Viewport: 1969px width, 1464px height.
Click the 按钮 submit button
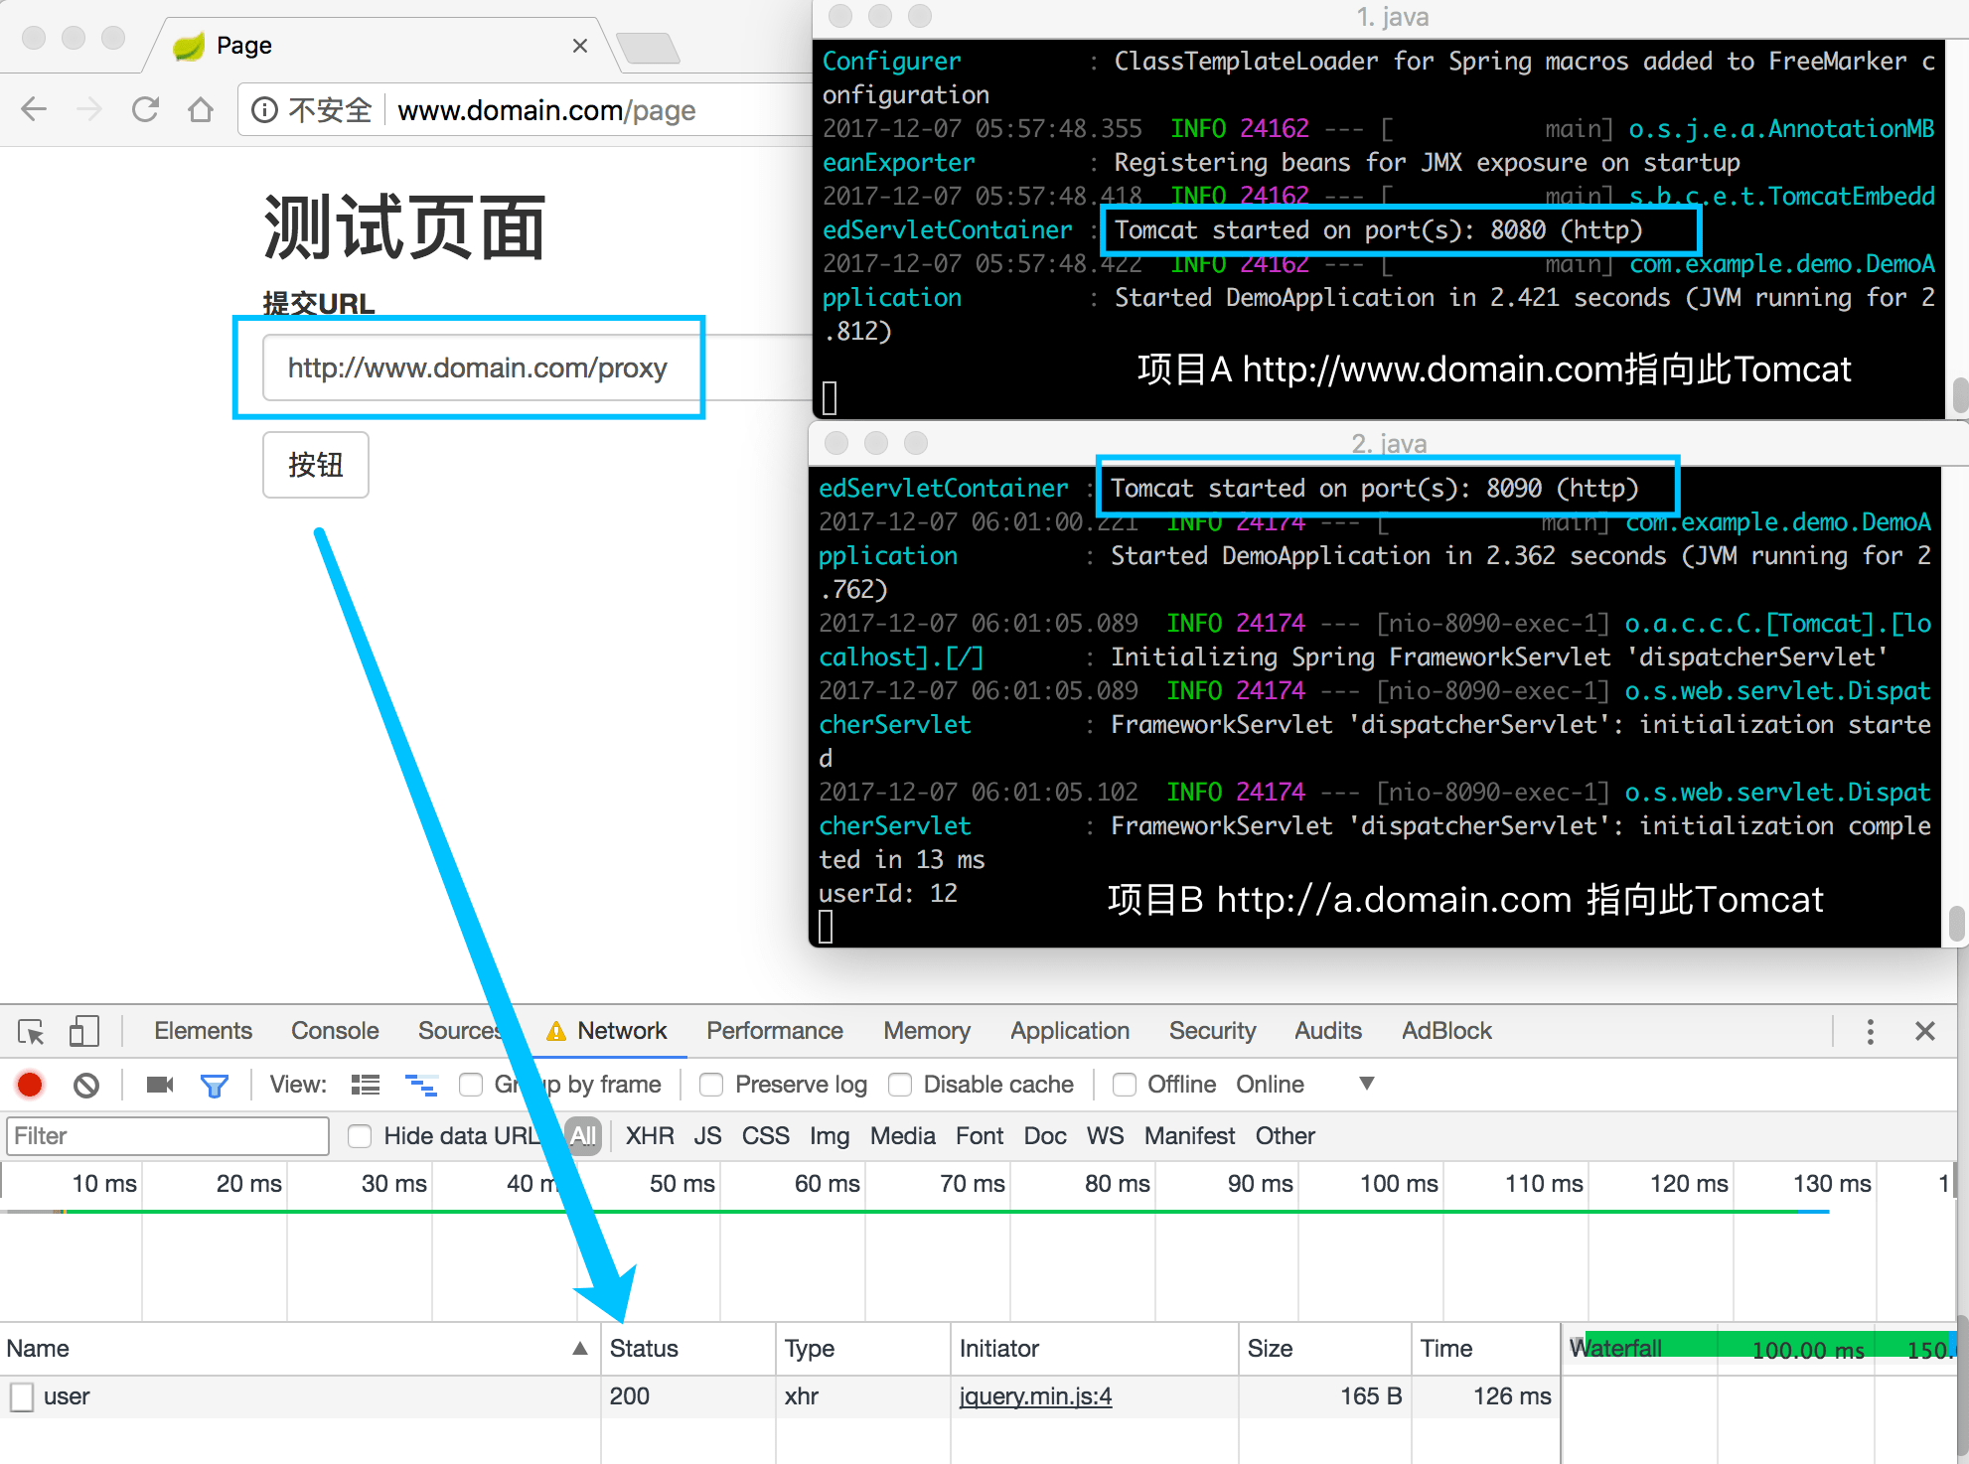pos(316,465)
